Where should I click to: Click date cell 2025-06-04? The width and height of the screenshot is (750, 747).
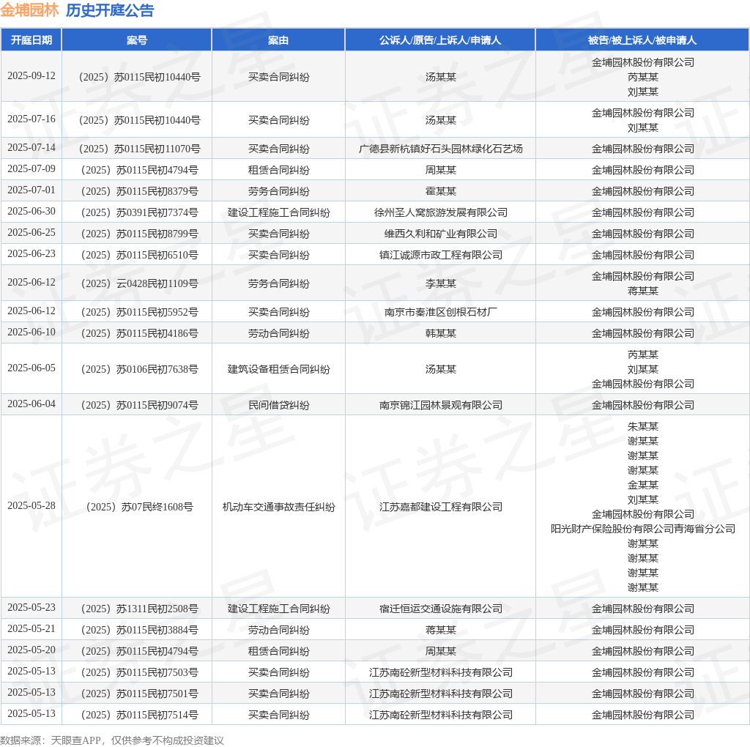pos(31,404)
